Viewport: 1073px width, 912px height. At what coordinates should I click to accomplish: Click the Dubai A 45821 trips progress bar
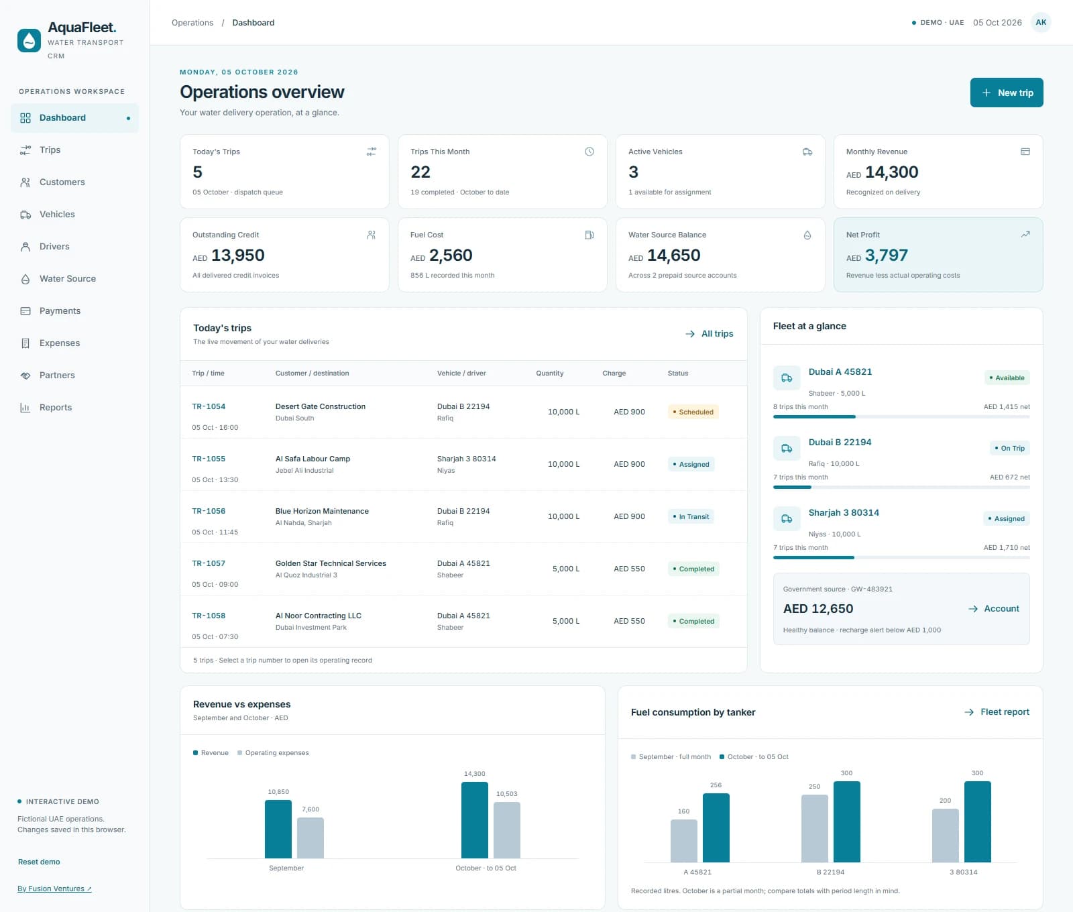pyautogui.click(x=901, y=417)
